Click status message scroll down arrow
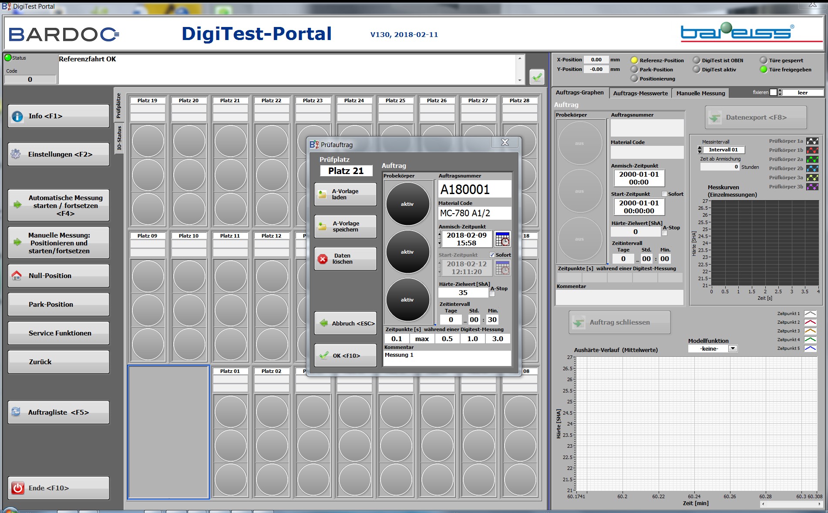Image resolution: width=828 pixels, height=513 pixels. click(519, 80)
